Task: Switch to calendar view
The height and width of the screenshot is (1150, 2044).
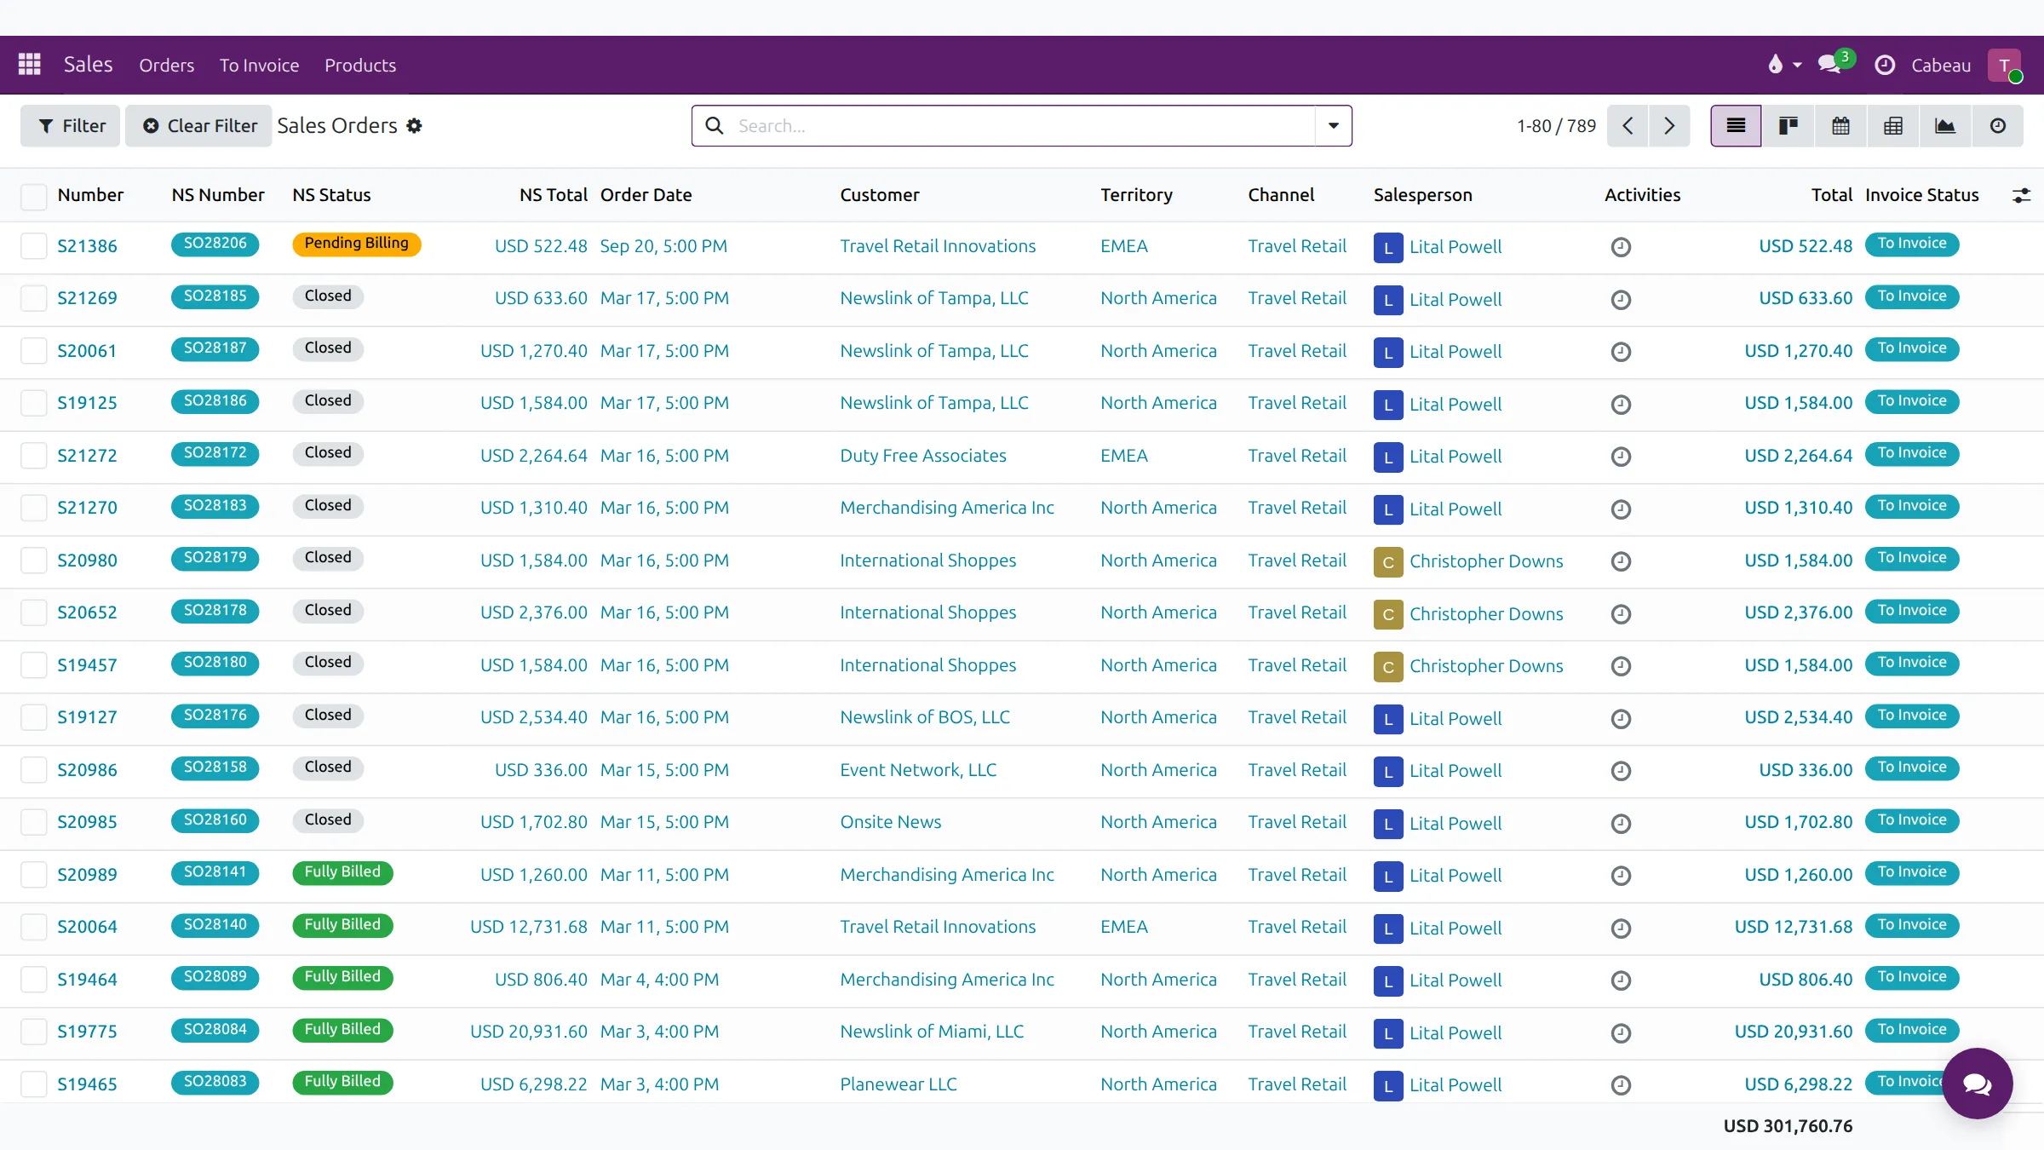Action: pyautogui.click(x=1840, y=126)
